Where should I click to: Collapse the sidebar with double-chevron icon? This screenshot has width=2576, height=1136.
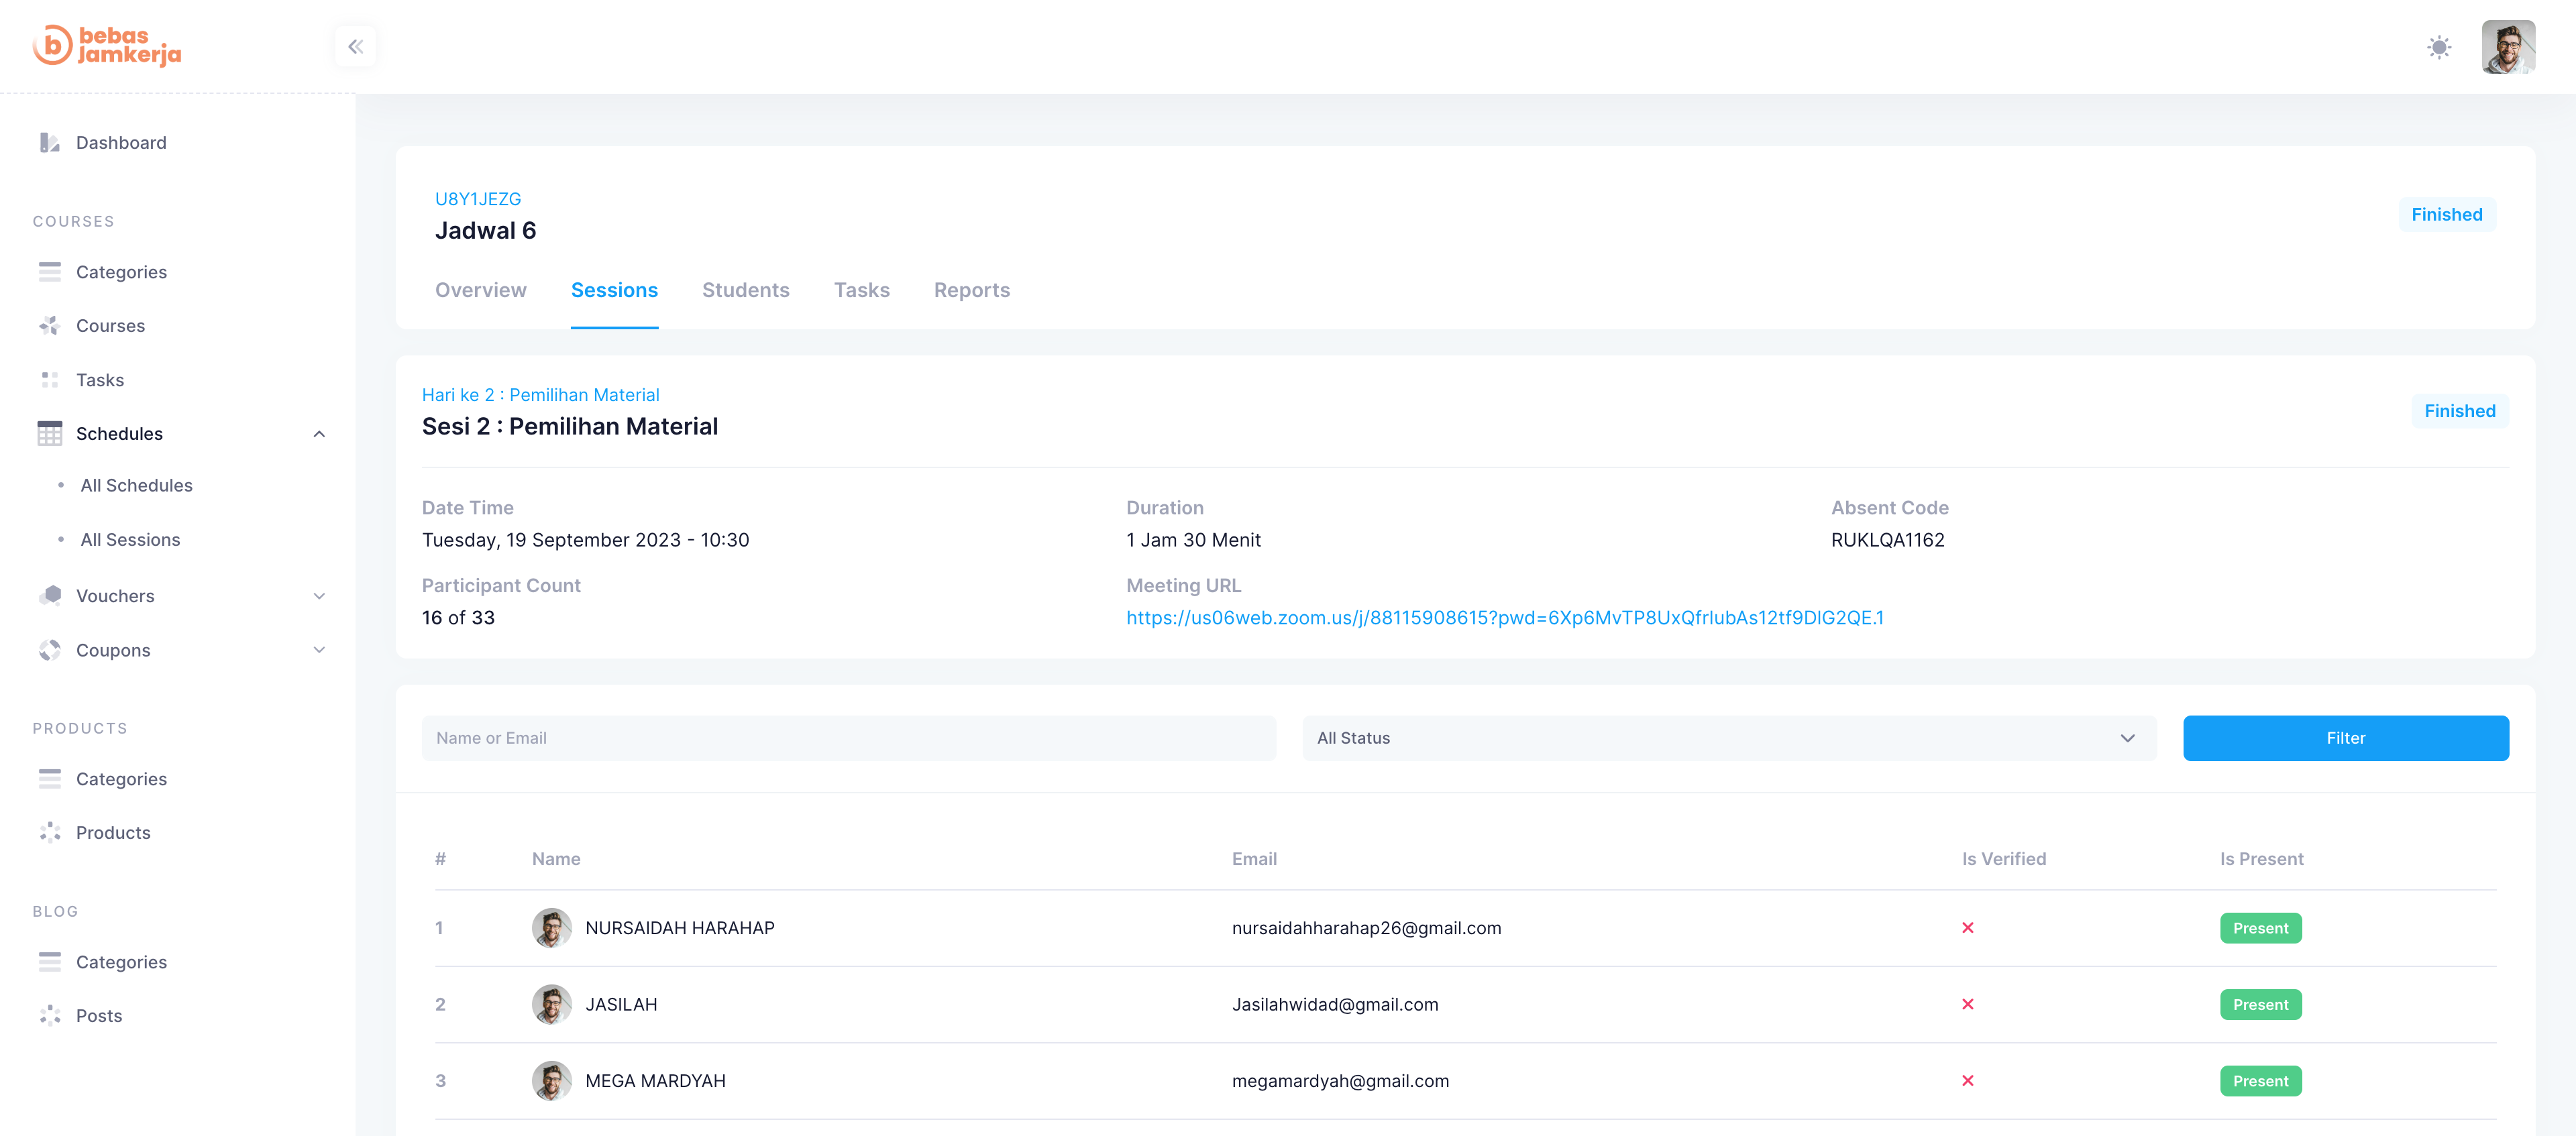point(355,47)
